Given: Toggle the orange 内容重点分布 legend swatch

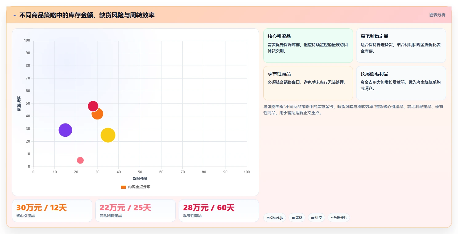Looking at the screenshot, I should [x=123, y=187].
